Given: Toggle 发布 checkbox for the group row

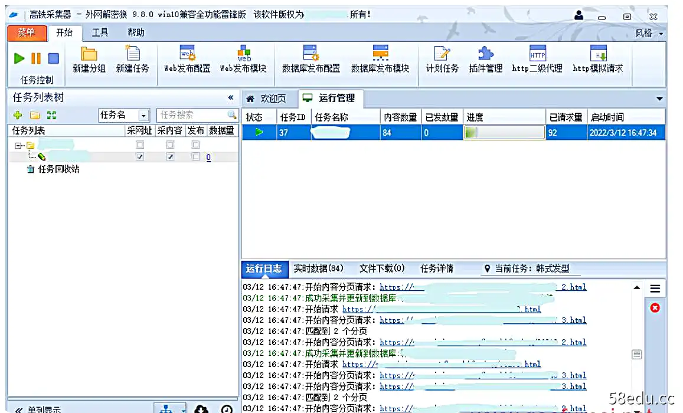Looking at the screenshot, I should tap(195, 145).
